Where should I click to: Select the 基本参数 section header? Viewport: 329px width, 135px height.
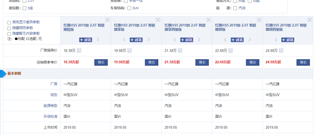[14, 73]
